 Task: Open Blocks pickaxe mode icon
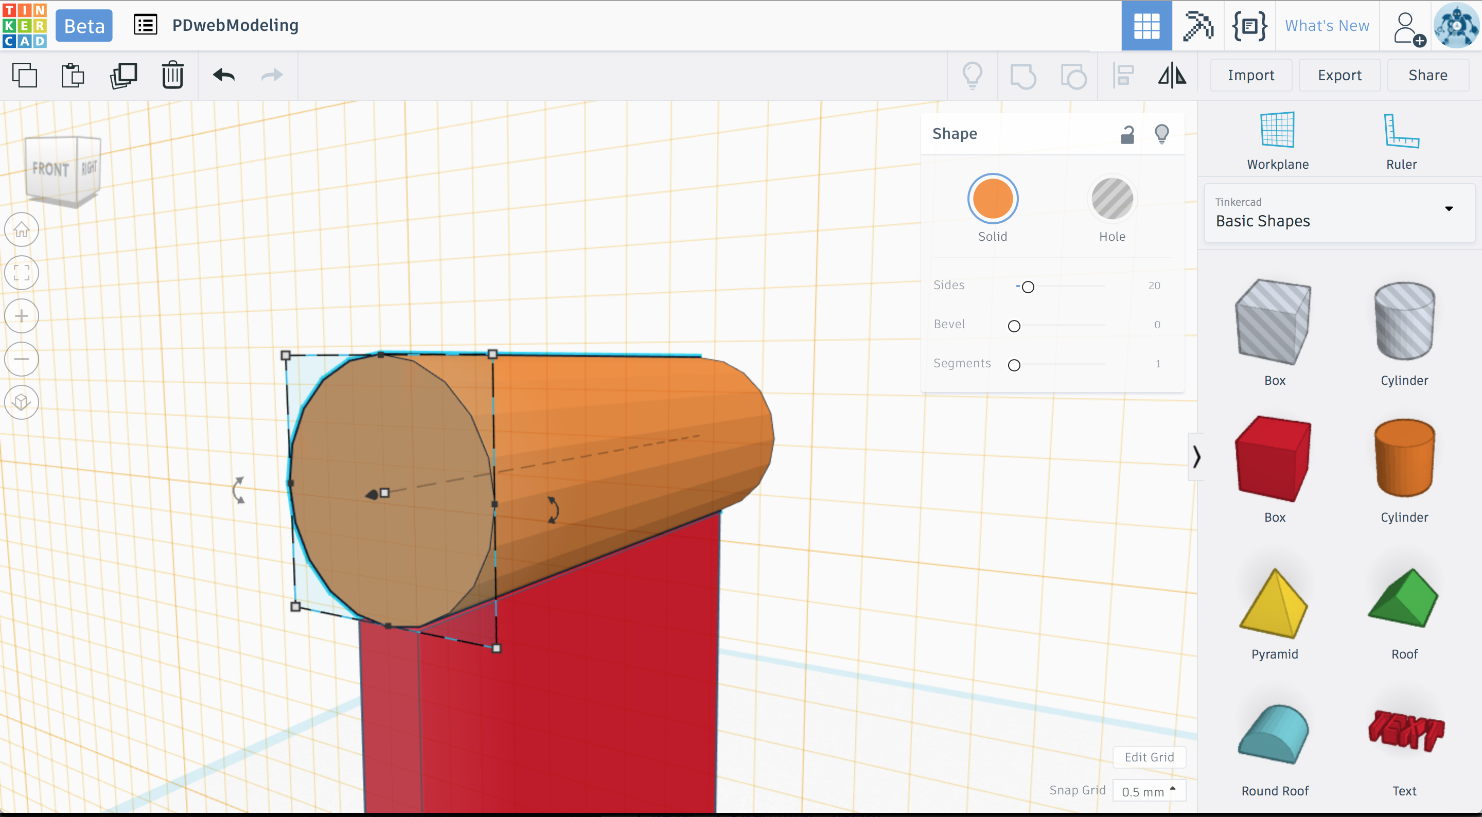(x=1197, y=26)
